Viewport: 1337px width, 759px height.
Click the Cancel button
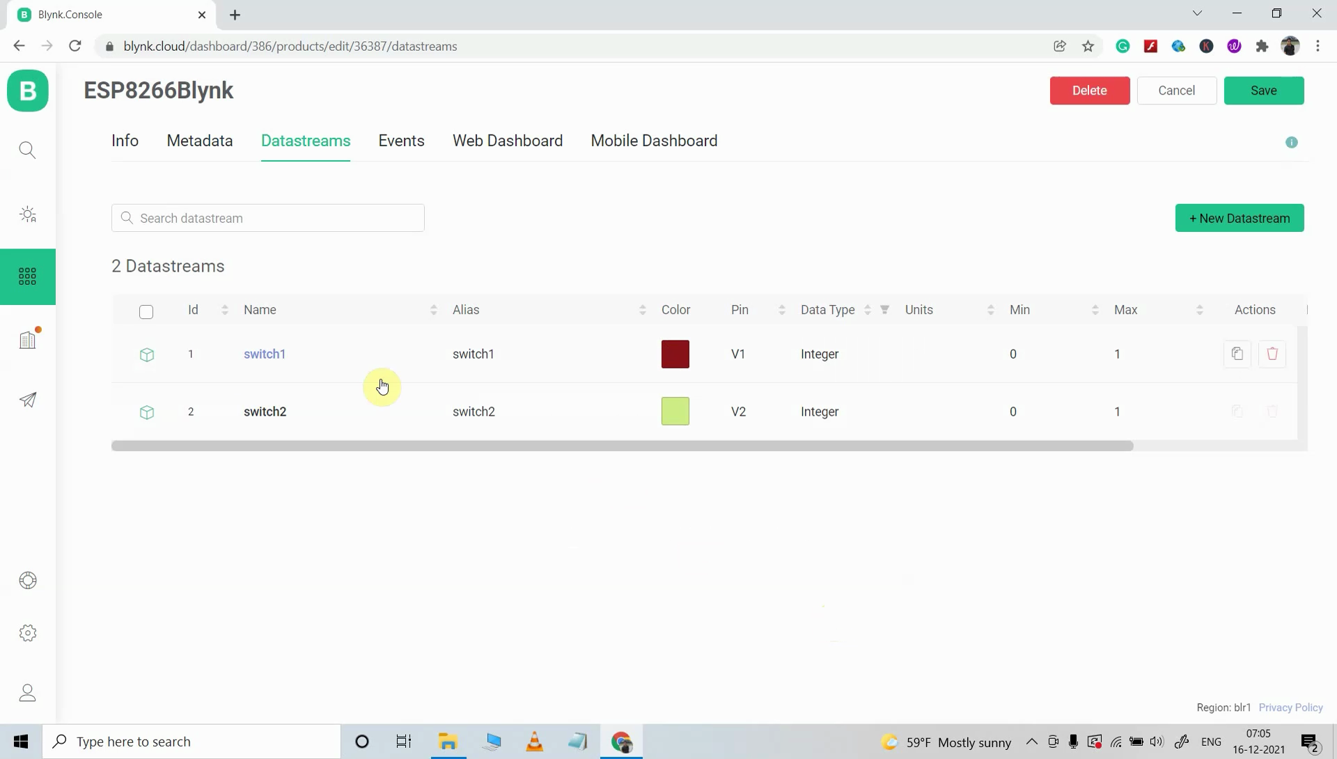pos(1177,91)
